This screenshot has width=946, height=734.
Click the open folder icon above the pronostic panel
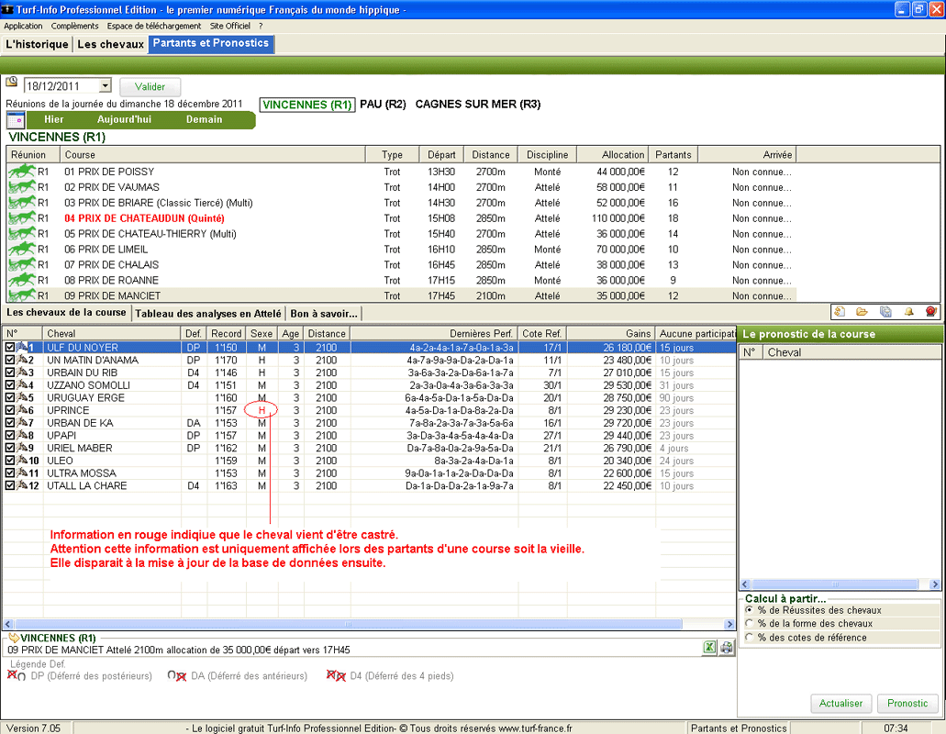tap(863, 312)
